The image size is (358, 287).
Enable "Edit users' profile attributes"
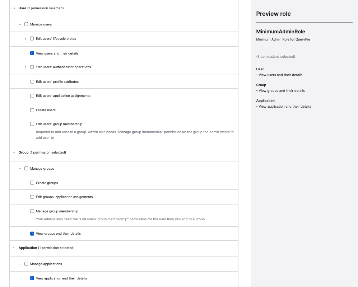32,81
